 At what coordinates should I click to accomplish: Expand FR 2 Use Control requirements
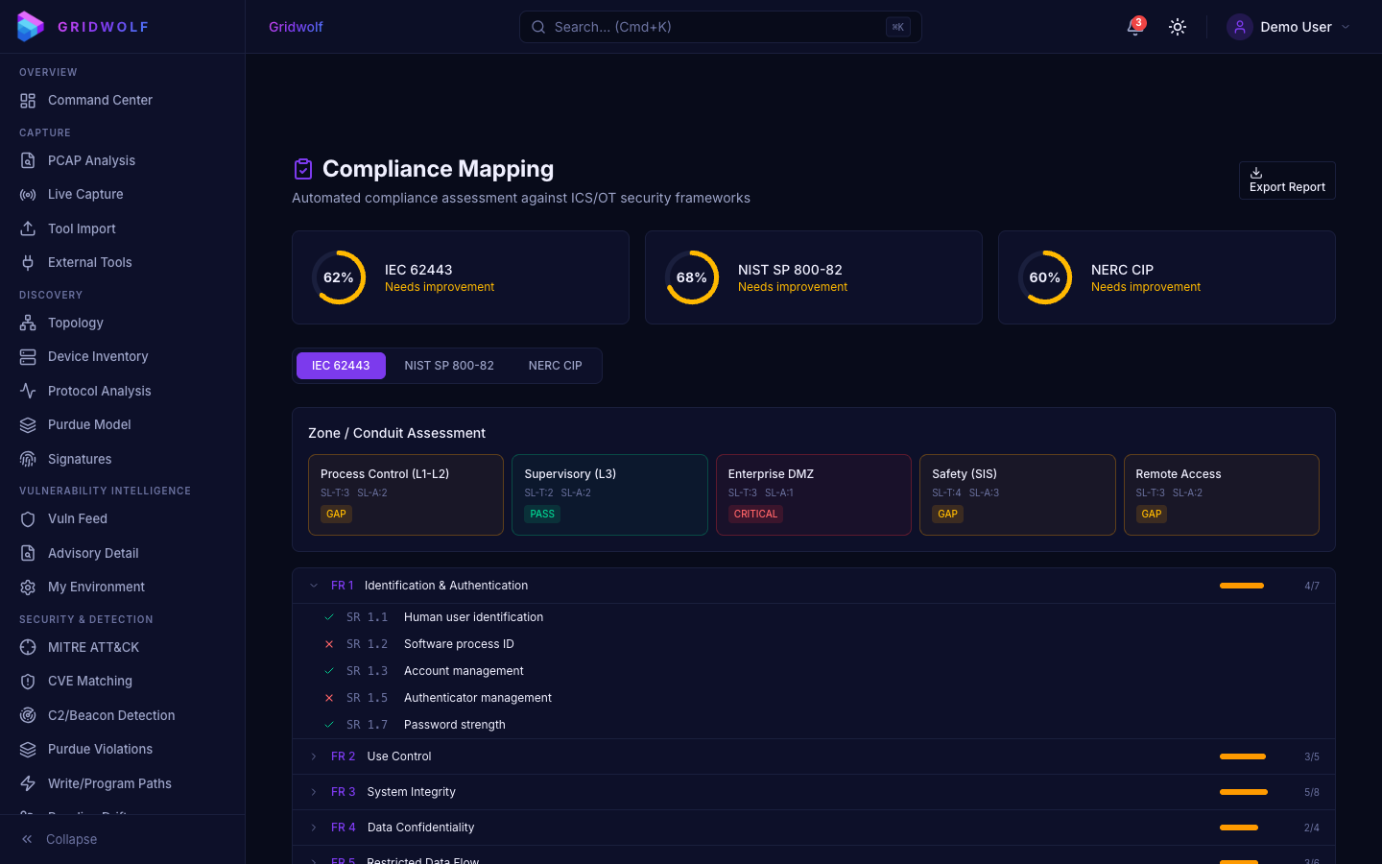pos(313,756)
